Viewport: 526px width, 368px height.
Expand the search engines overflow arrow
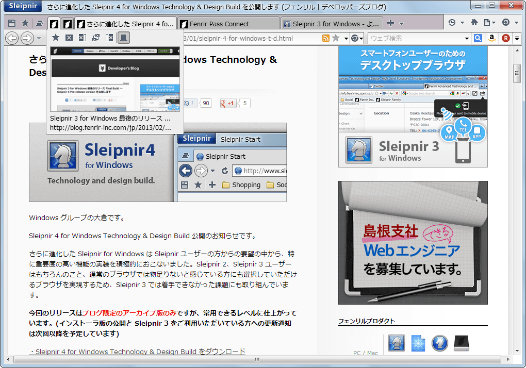pyautogui.click(x=517, y=38)
